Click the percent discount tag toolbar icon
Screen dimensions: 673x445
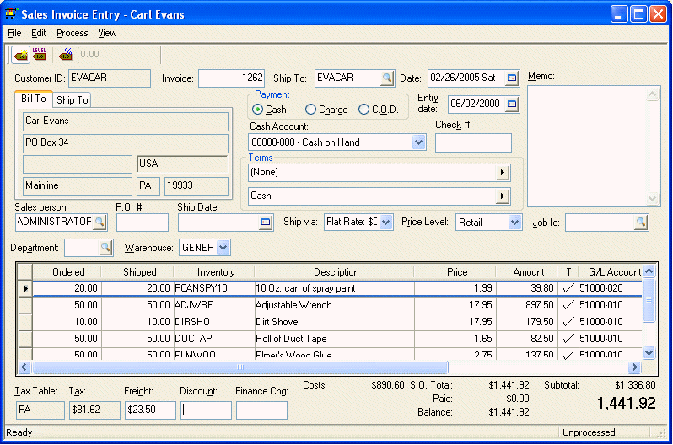tap(66, 54)
